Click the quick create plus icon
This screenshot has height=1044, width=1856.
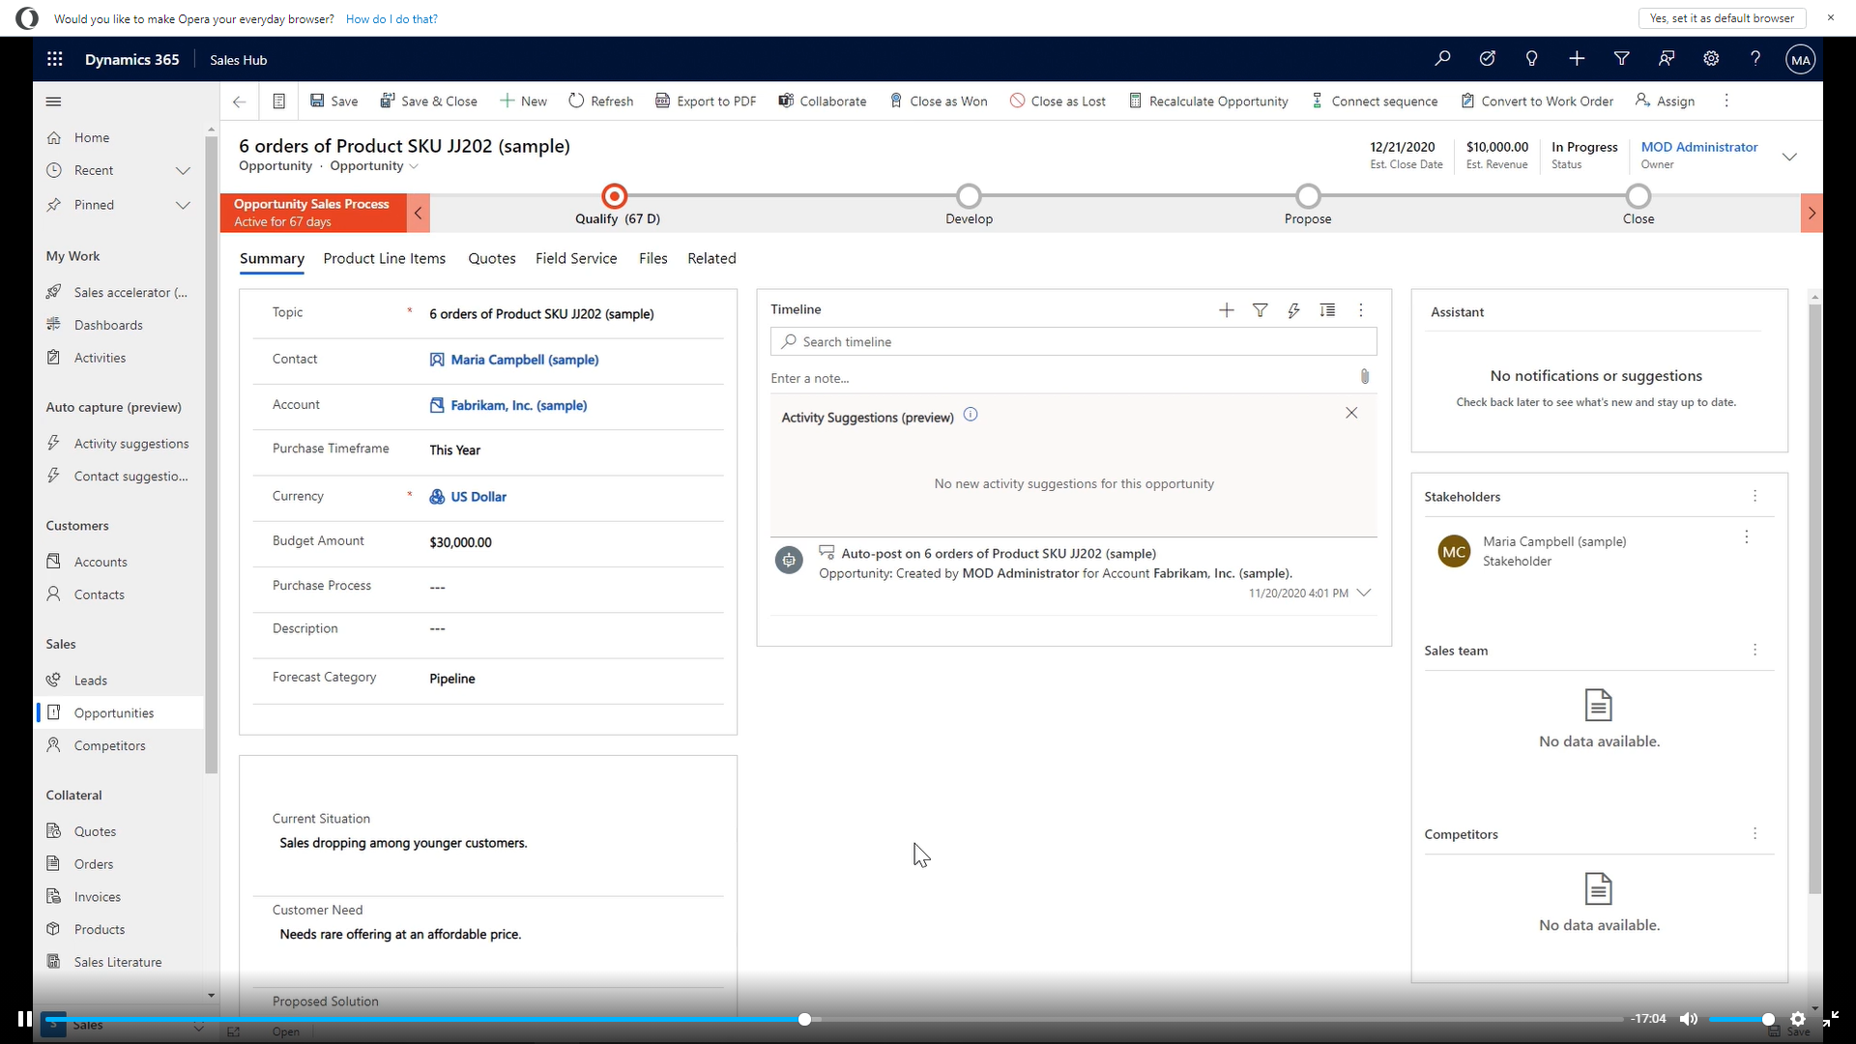click(x=1577, y=59)
